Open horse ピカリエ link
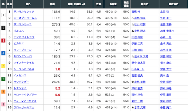Image resolution: width=188 pixels, height=111 pixels. [19, 43]
